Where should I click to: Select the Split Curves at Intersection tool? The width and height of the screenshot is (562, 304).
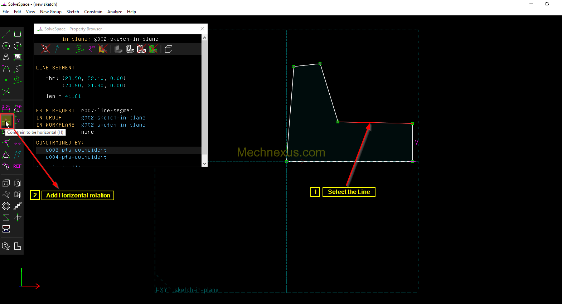[6, 92]
